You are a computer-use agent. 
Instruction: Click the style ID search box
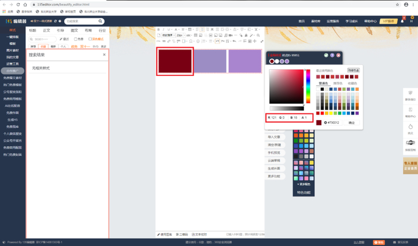[42, 39]
